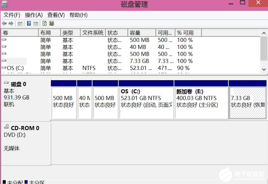
Task: Click the NTFS cell in OS (C:) row
Action: 89,68
